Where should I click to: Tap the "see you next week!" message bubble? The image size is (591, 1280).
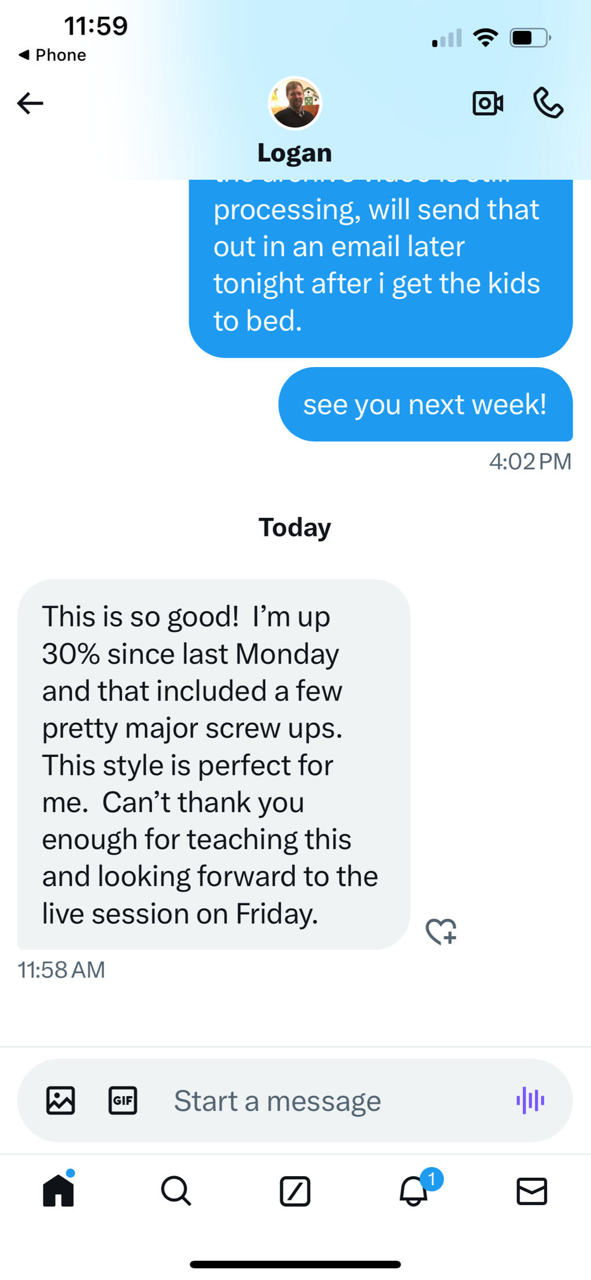pos(425,404)
